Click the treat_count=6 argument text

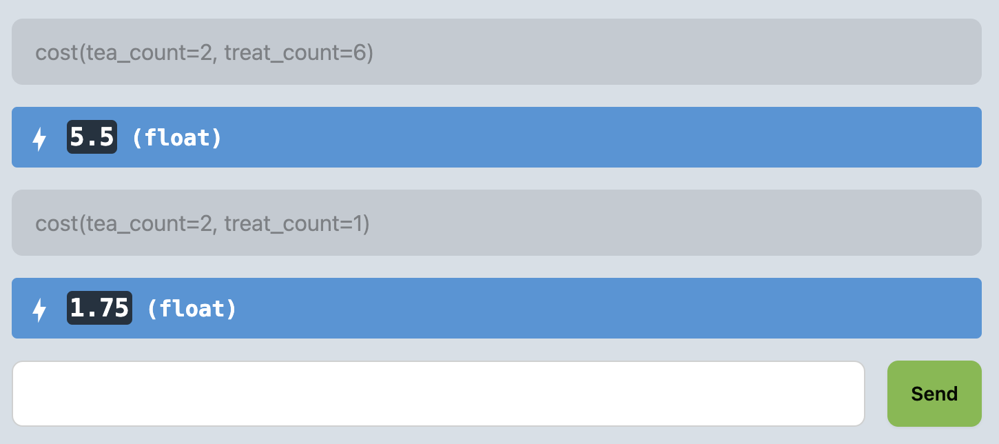click(x=296, y=53)
